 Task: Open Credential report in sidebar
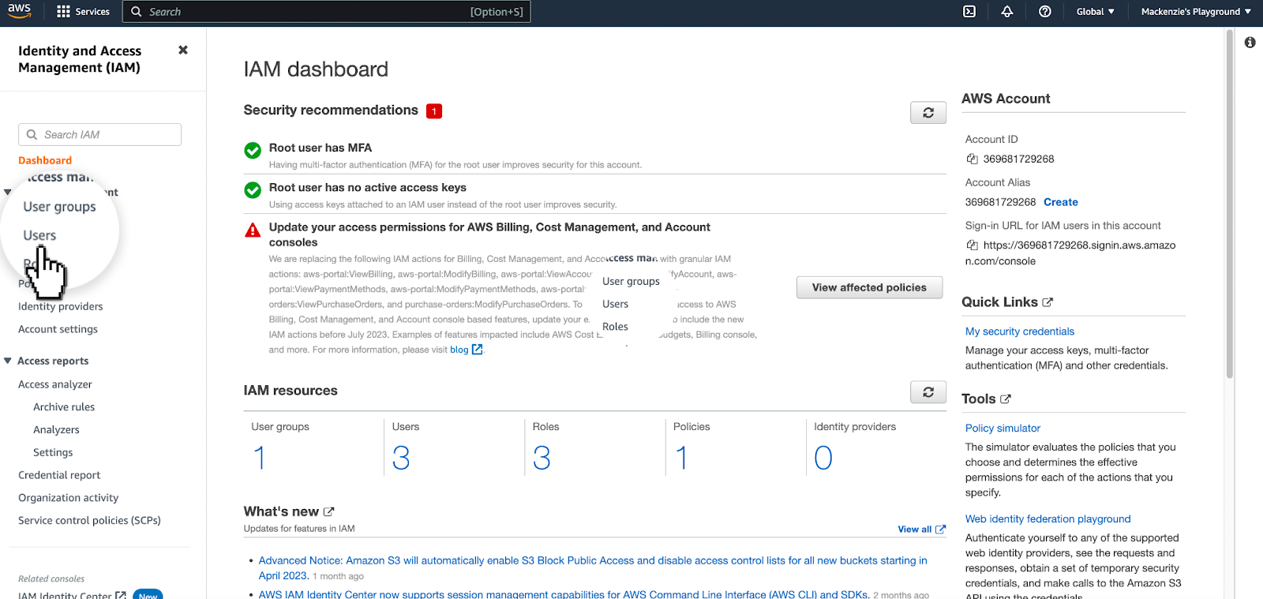(59, 475)
